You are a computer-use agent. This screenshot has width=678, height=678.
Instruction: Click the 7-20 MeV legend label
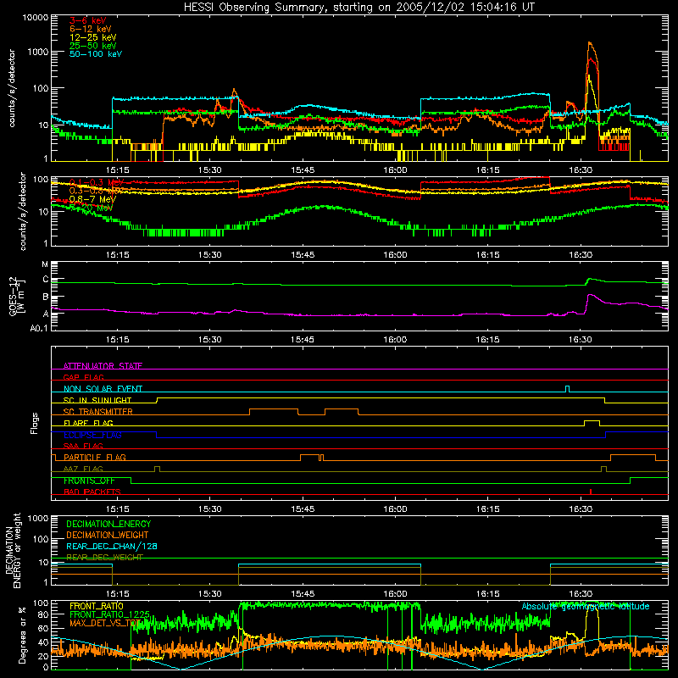[x=91, y=208]
